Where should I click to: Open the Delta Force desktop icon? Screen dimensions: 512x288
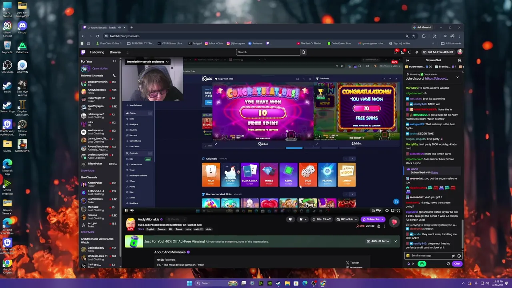coord(22,47)
